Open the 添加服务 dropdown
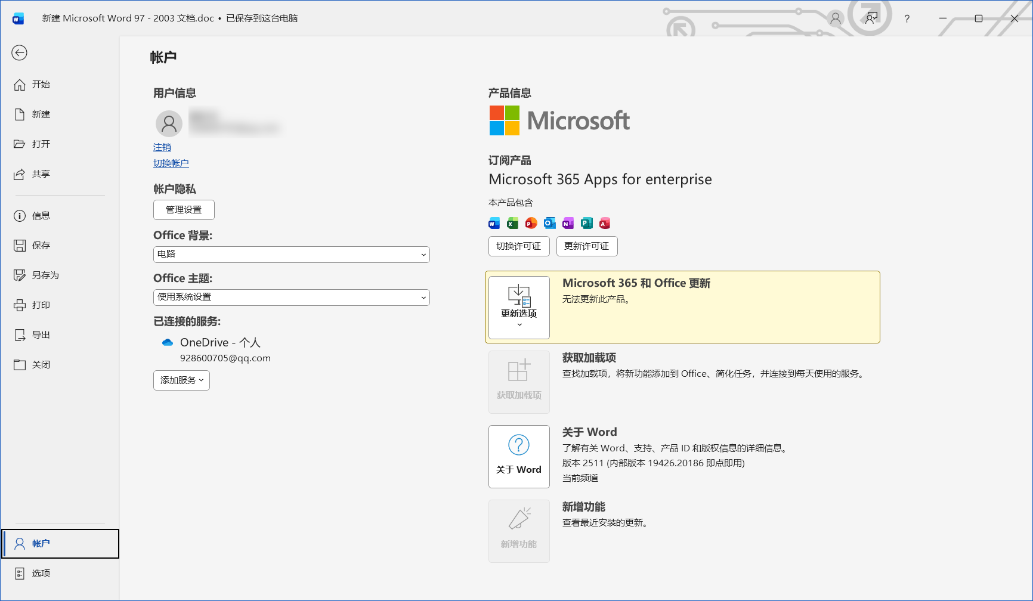Screen dimensions: 1033x601 (x=181, y=380)
